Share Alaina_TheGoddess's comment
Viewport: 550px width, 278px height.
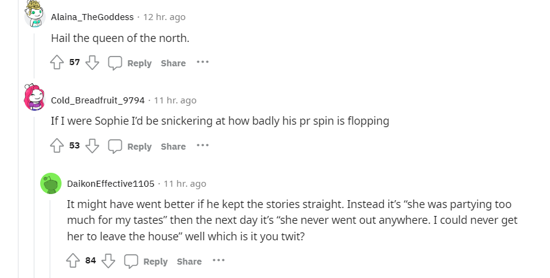[173, 63]
